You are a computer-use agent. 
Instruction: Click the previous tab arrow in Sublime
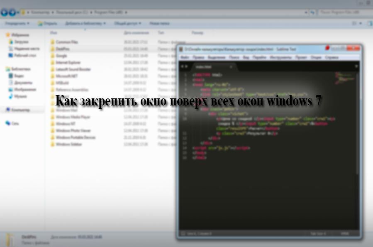coord(182,67)
